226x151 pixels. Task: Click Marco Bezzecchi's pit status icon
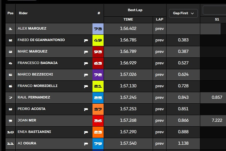click(86, 75)
